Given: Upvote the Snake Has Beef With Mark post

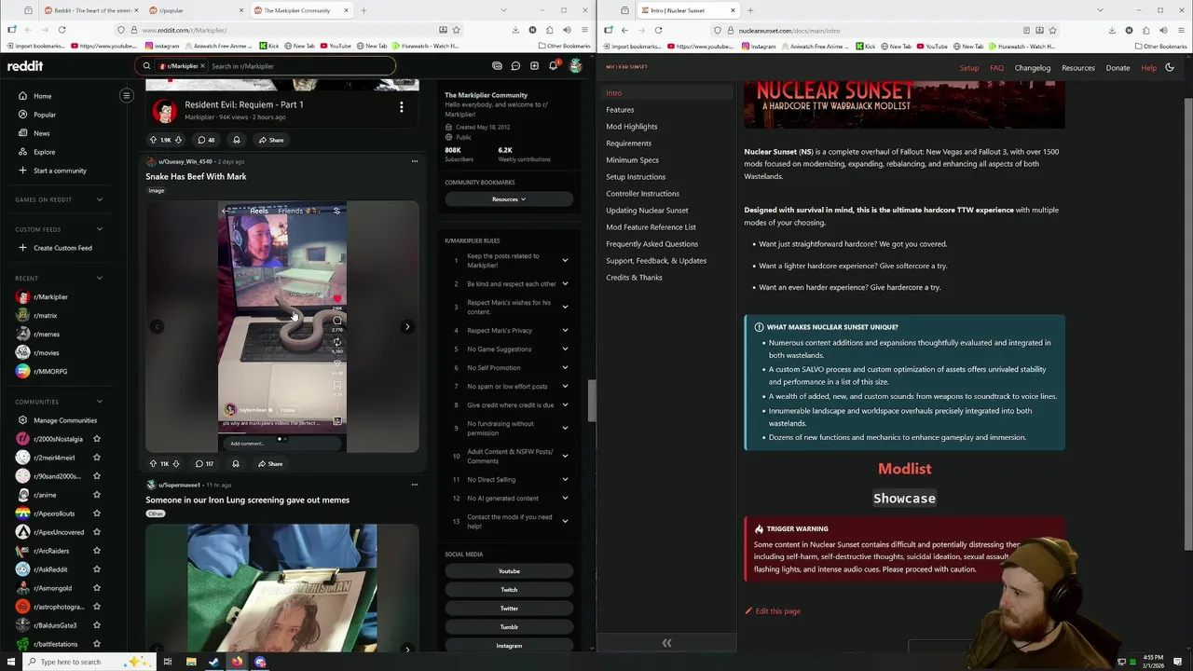Looking at the screenshot, I should click(x=153, y=463).
